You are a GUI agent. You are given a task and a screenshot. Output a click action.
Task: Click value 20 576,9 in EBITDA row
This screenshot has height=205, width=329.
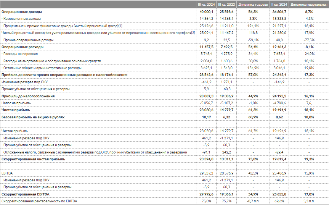tap(226, 173)
